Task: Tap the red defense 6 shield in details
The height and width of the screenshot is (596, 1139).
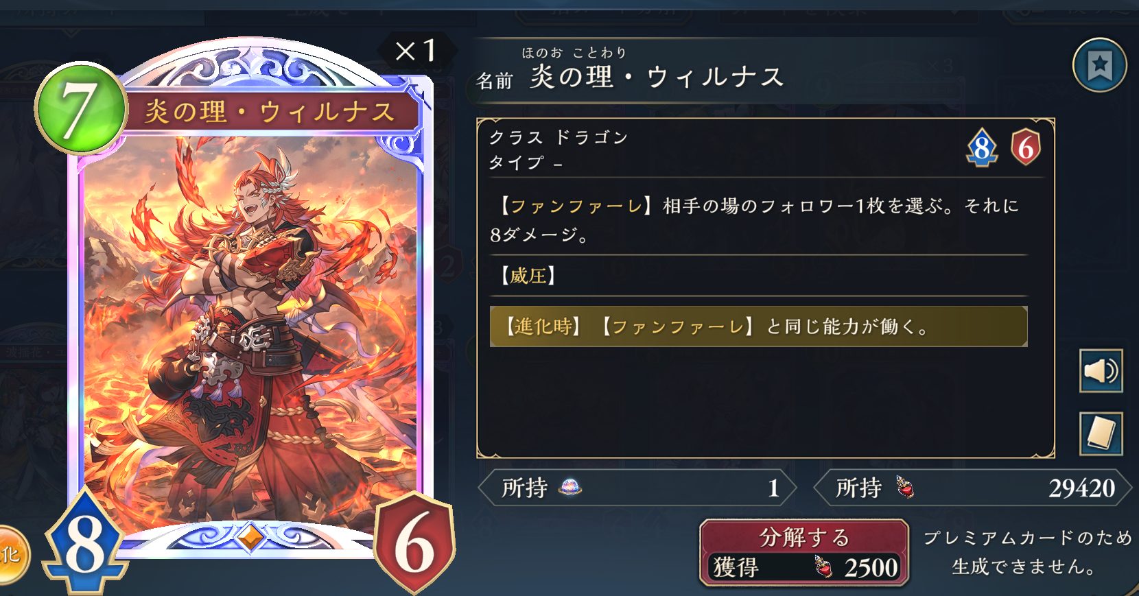Action: click(1026, 147)
